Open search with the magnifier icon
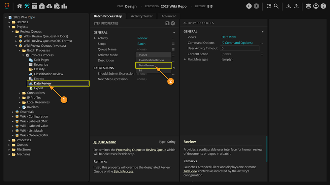The width and height of the screenshot is (330, 185). (276, 6)
